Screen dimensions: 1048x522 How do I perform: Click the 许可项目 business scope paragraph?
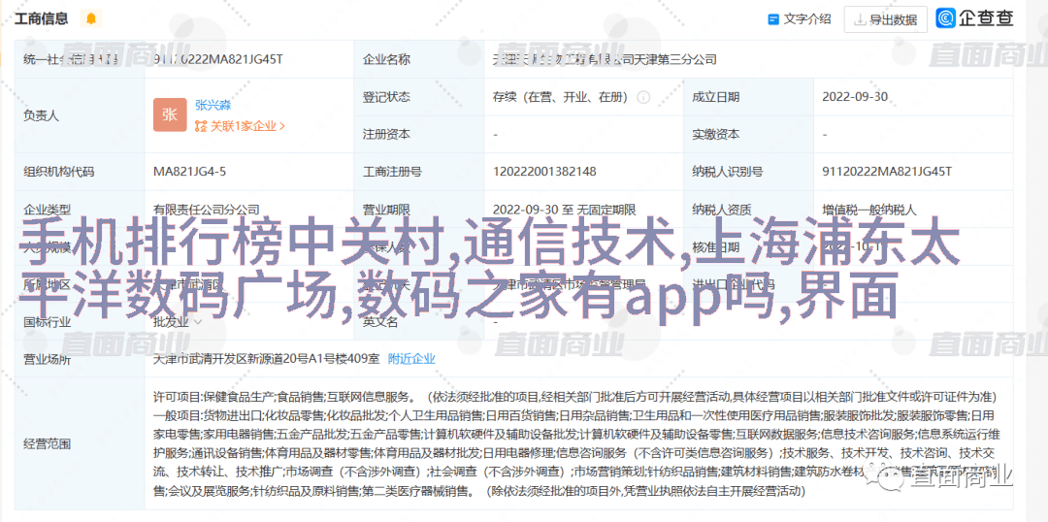[x=575, y=443]
